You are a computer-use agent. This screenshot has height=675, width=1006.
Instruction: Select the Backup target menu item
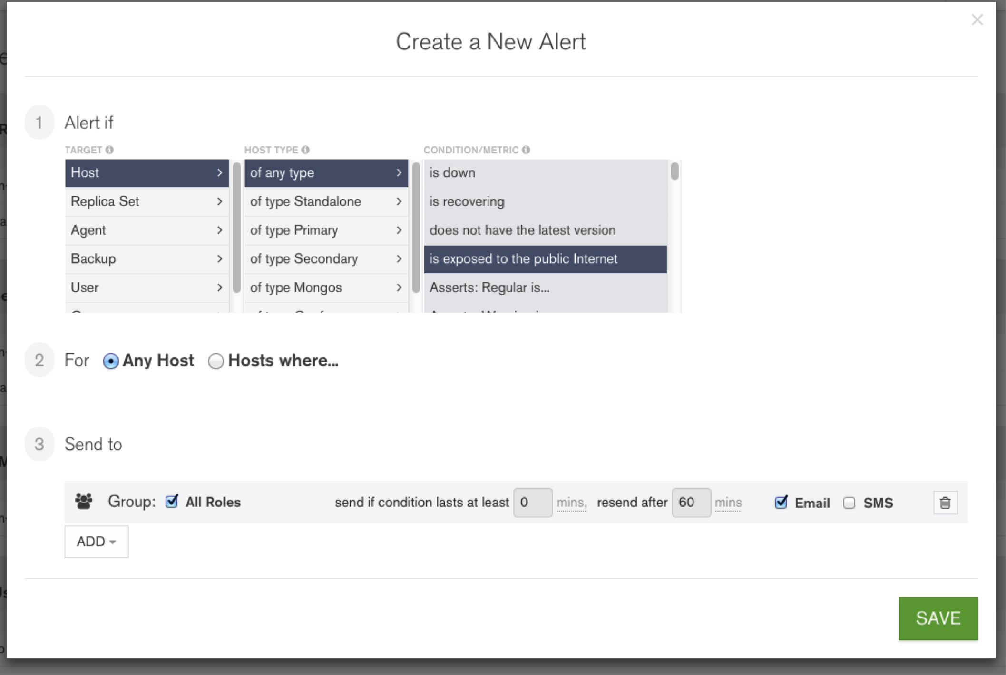[x=143, y=258]
